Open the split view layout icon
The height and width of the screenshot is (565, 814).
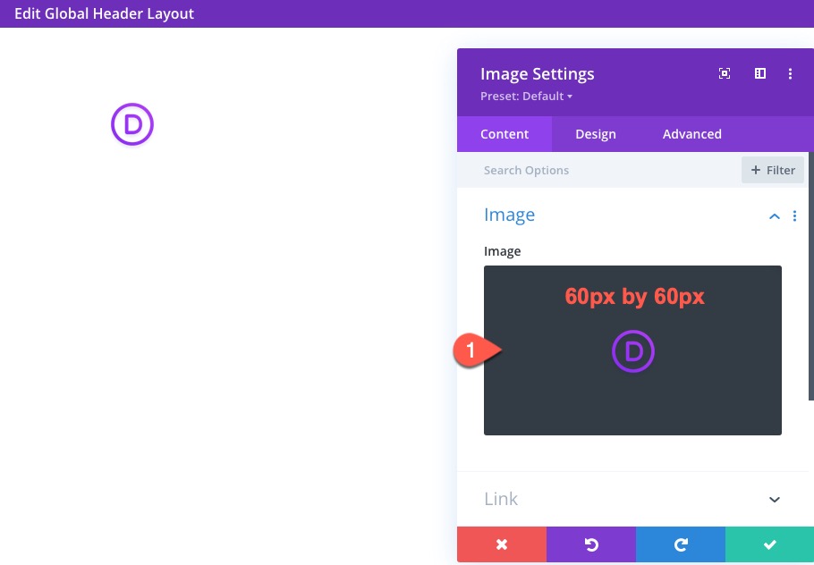759,73
